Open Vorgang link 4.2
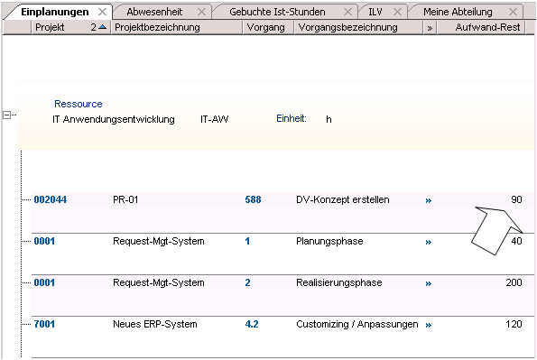This screenshot has width=537, height=360. tap(252, 324)
